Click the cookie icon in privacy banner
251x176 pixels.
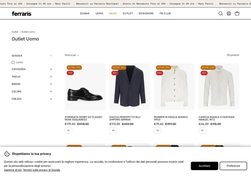7,154
